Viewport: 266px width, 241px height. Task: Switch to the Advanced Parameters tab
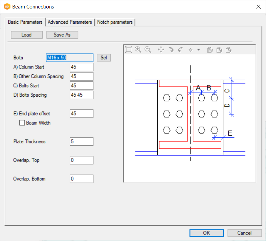click(70, 22)
